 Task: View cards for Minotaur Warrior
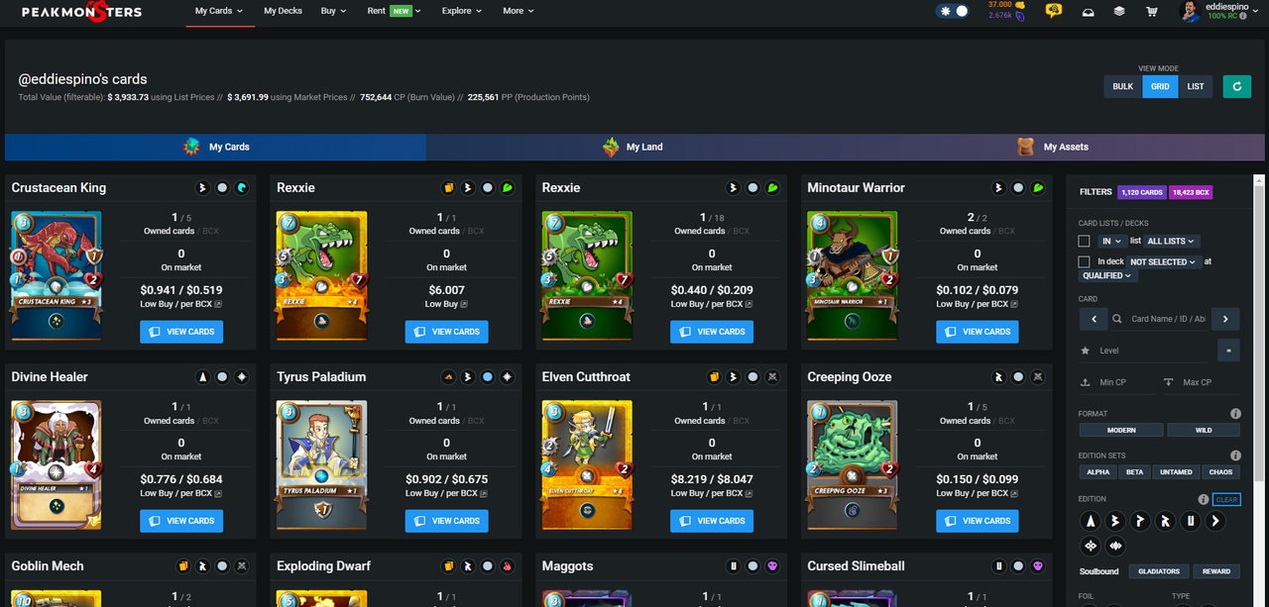(x=978, y=332)
